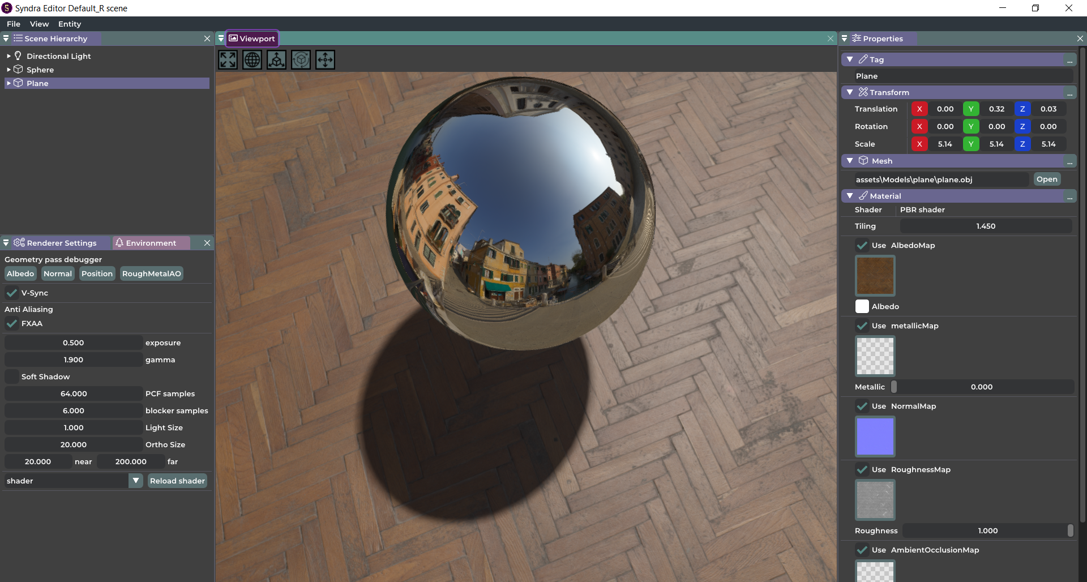The height and width of the screenshot is (582, 1087).
Task: Click the Renderer Settings gears icon
Action: [x=19, y=242]
